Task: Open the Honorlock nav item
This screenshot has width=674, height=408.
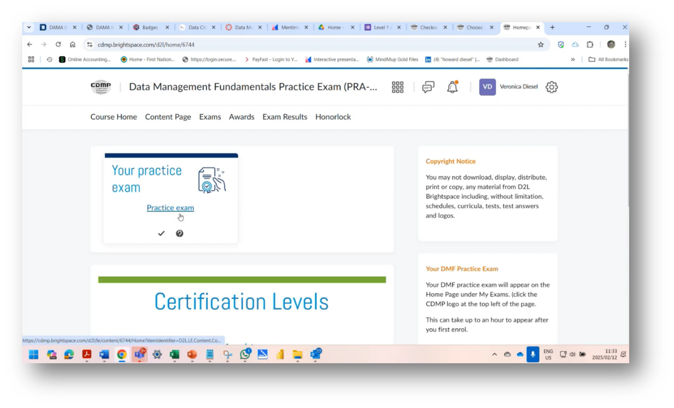Action: point(333,117)
